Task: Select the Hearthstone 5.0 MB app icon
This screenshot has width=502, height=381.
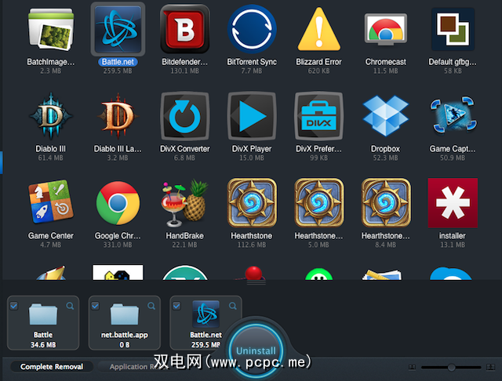Action: pyautogui.click(x=319, y=203)
